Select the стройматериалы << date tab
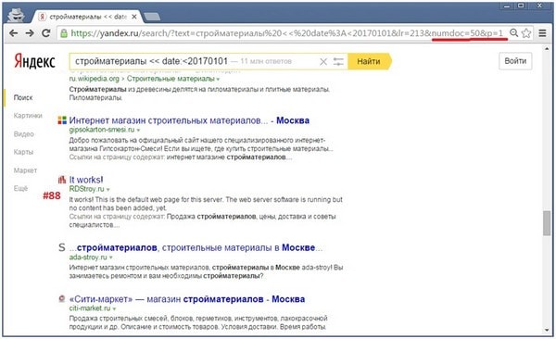Viewport: 556px width, 339px height. (x=87, y=17)
